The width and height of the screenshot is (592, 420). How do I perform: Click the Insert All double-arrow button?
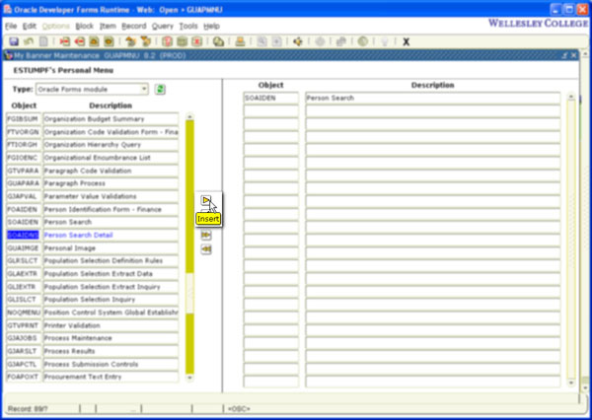click(206, 235)
